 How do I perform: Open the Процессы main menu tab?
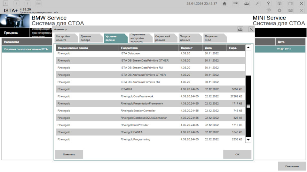pos(15,32)
